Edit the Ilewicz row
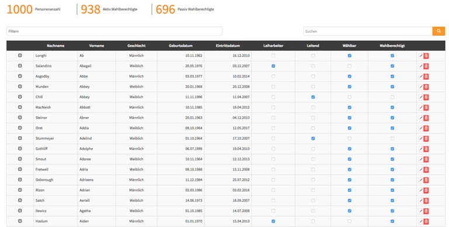Image resolution: width=449 pixels, height=227 pixels. click(421, 211)
